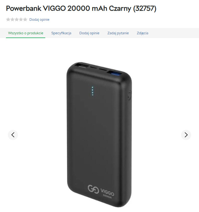Click the powerbank product image center
This screenshot has width=199, height=212.
(x=99, y=135)
